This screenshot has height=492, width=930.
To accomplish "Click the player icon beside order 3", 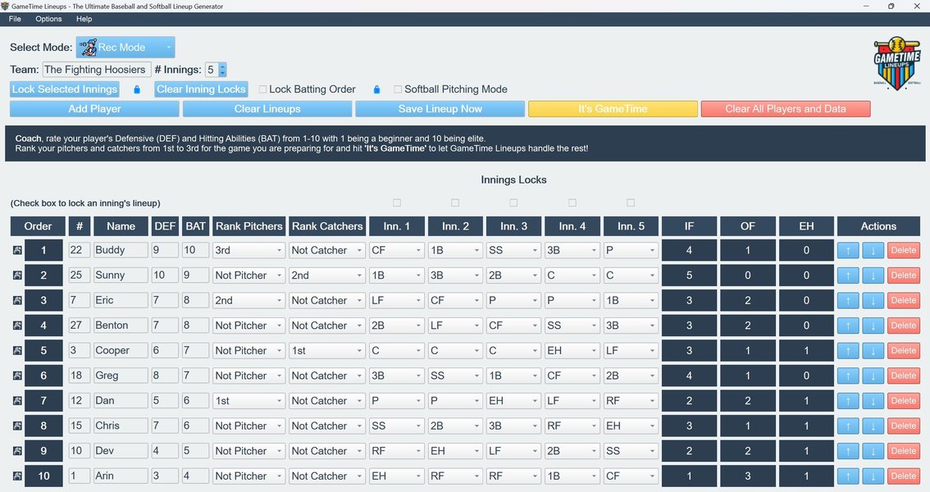I will (17, 301).
